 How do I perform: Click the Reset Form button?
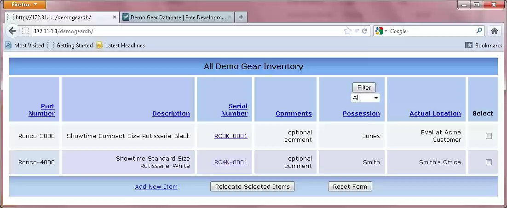350,186
